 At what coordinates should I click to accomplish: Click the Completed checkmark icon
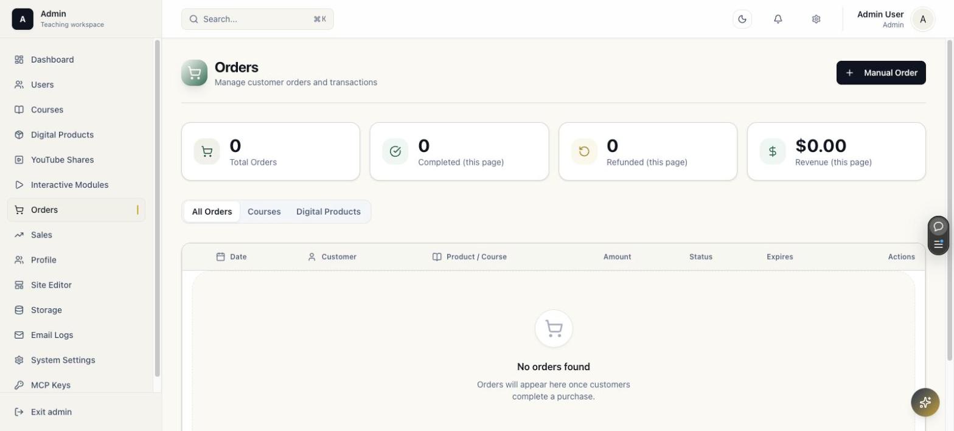[x=395, y=151]
